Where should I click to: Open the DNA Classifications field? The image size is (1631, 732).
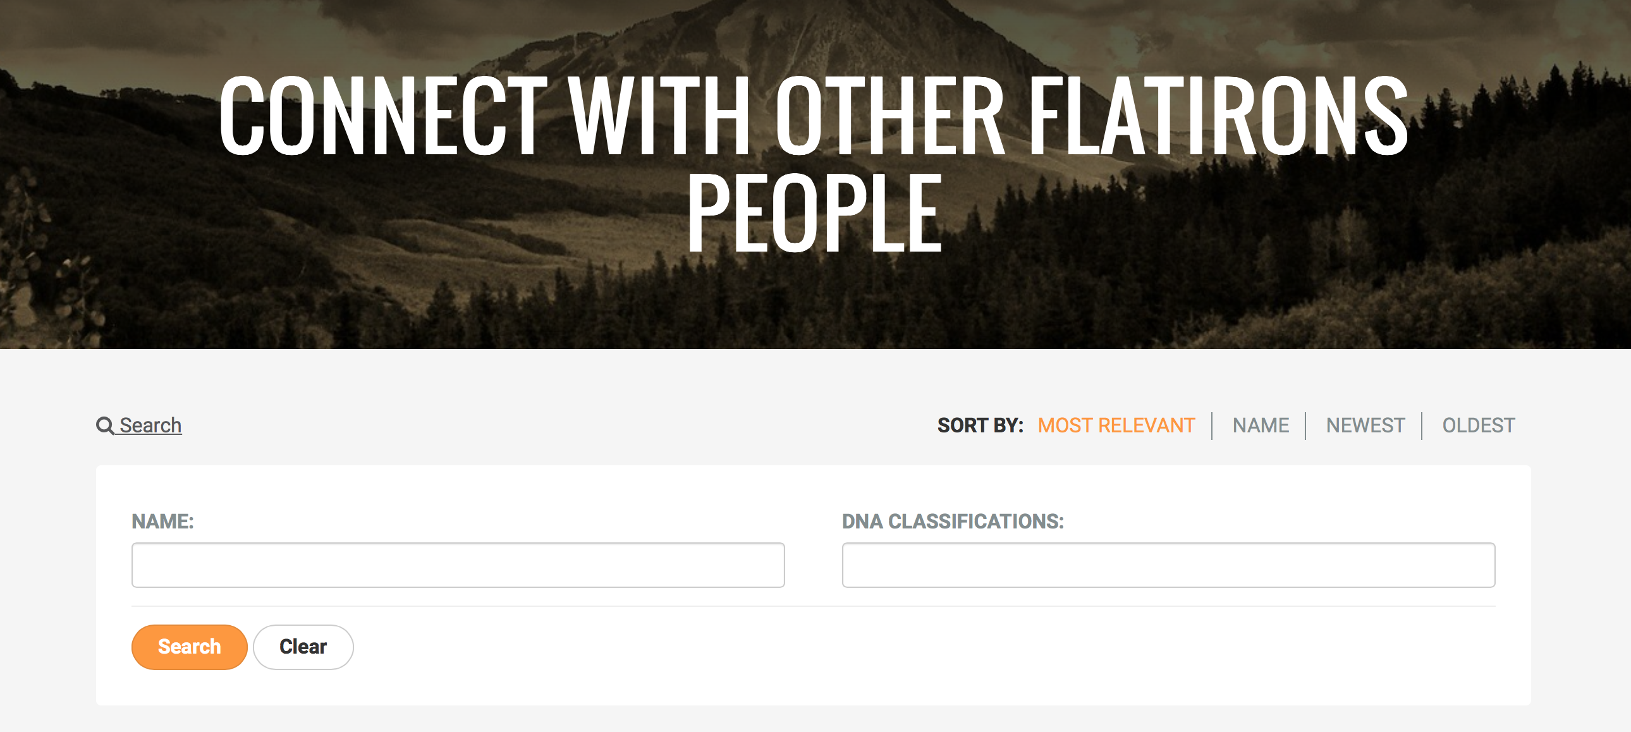pyautogui.click(x=1168, y=565)
